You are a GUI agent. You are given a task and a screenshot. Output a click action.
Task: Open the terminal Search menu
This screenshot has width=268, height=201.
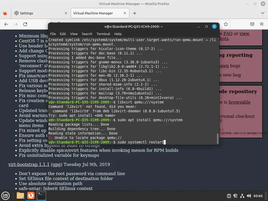click(87, 34)
